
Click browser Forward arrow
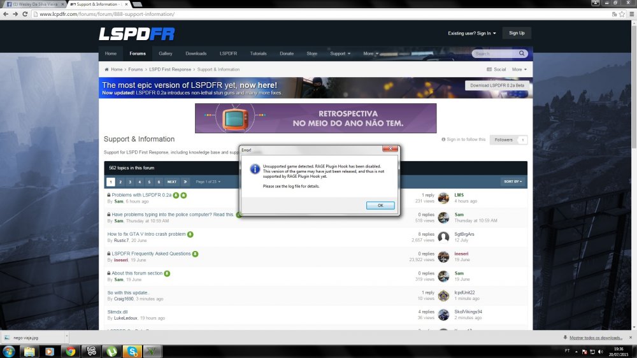coord(15,14)
